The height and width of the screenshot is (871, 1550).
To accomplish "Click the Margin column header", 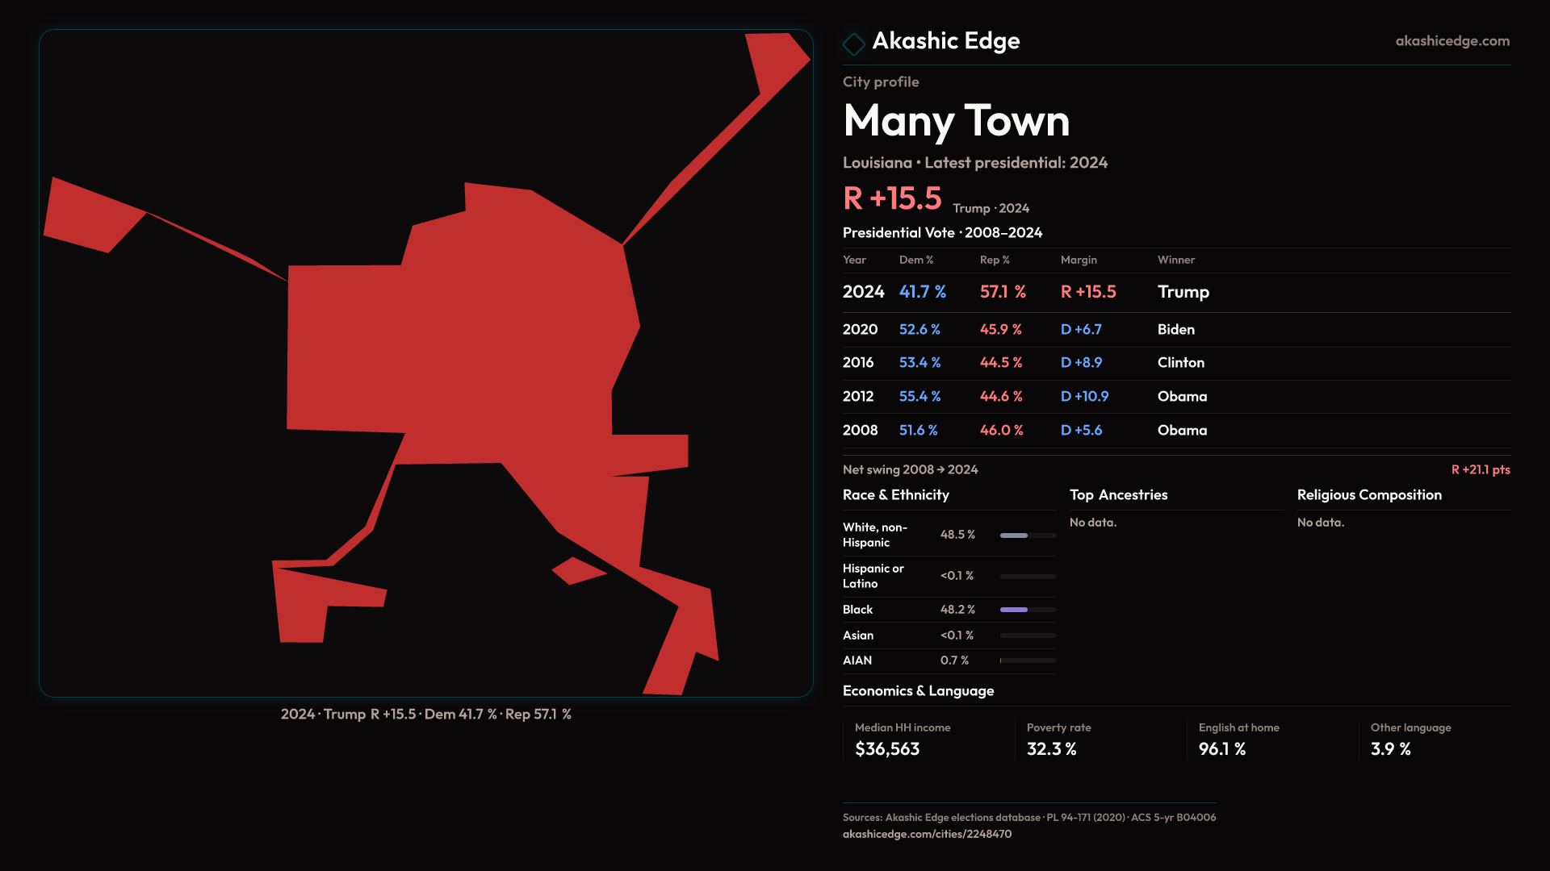I will coord(1078,260).
